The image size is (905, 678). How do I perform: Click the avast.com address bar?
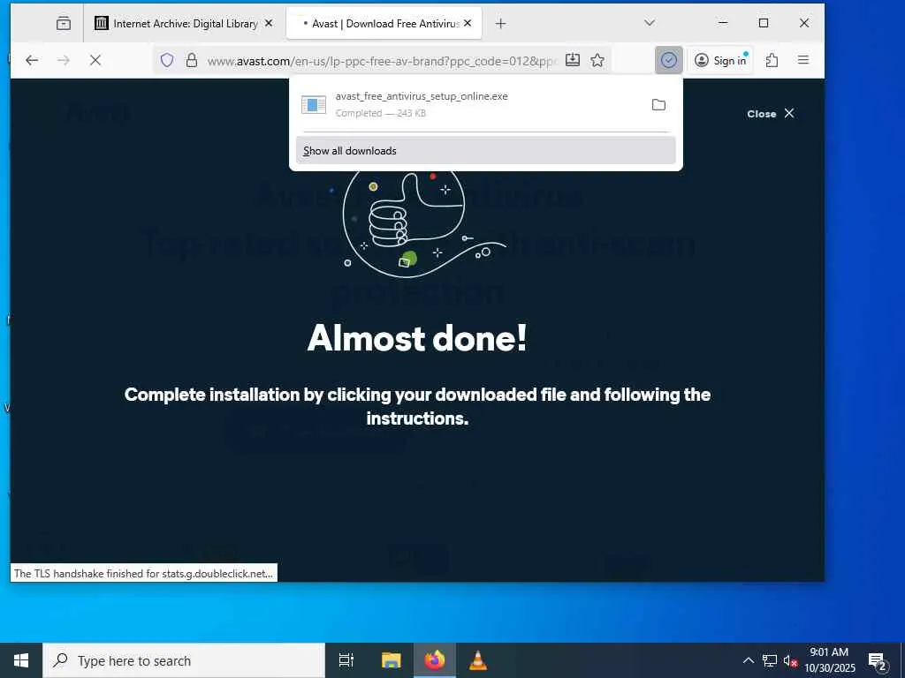click(x=381, y=61)
